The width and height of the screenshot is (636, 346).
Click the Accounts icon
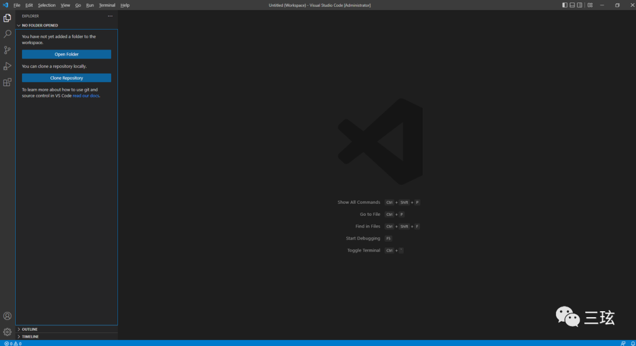pyautogui.click(x=7, y=316)
